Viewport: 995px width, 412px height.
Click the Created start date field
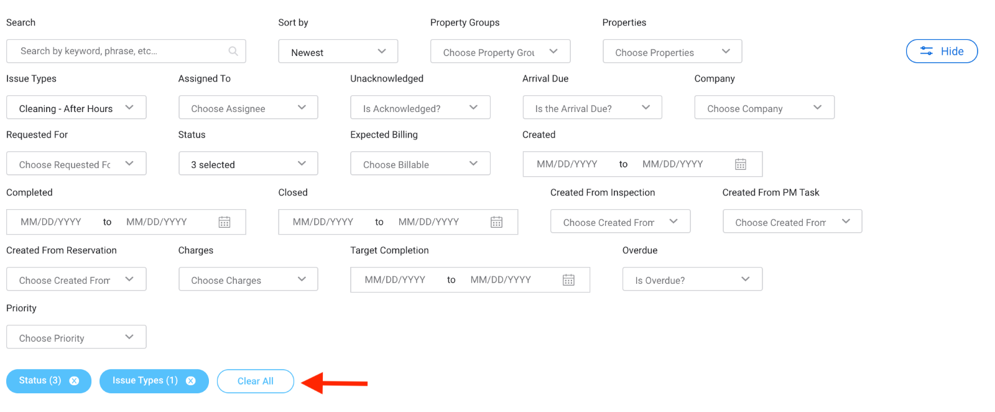(x=567, y=164)
